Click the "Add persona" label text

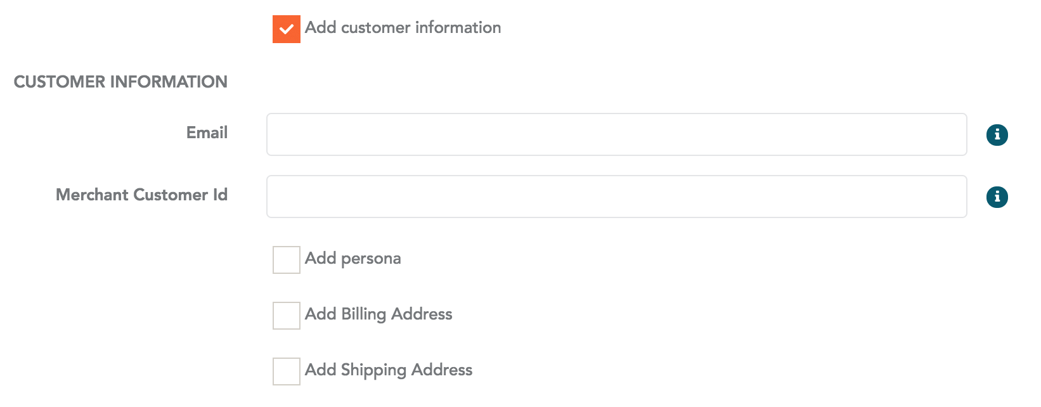(x=352, y=259)
